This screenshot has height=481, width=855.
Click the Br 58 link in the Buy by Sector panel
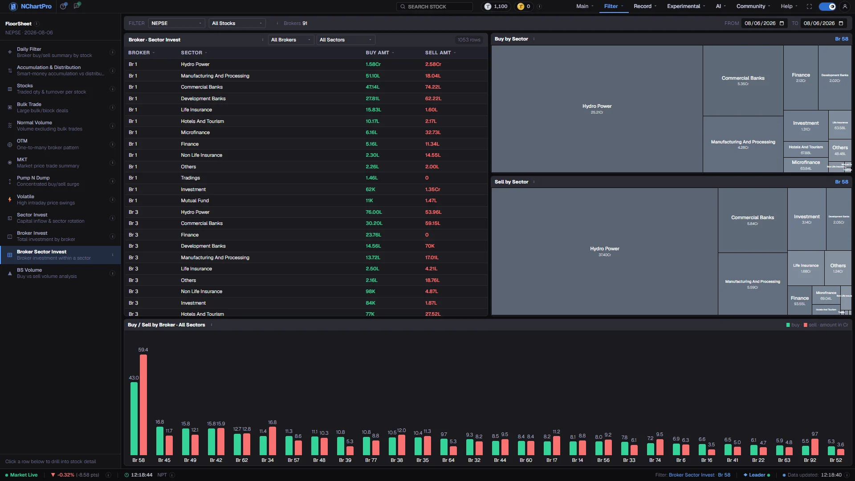click(x=841, y=39)
